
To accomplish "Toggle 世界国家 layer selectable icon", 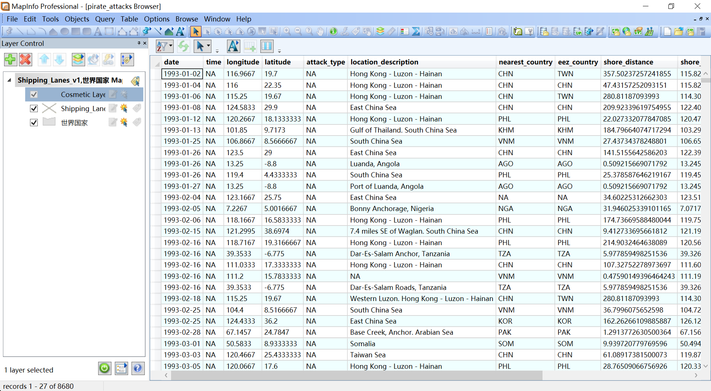I will (x=124, y=122).
